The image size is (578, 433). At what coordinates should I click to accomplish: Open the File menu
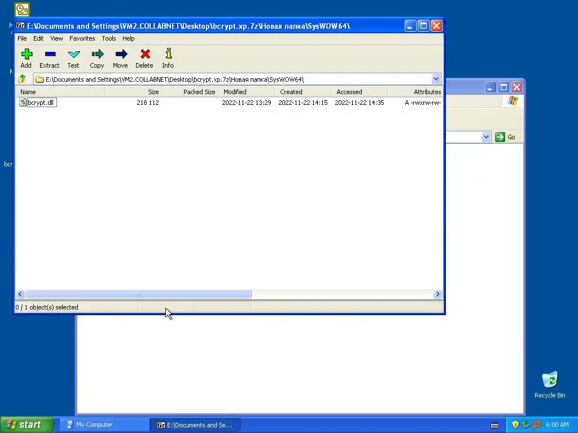tap(22, 38)
